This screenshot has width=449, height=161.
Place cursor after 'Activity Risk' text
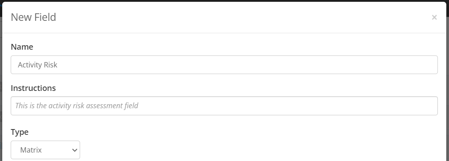point(58,65)
